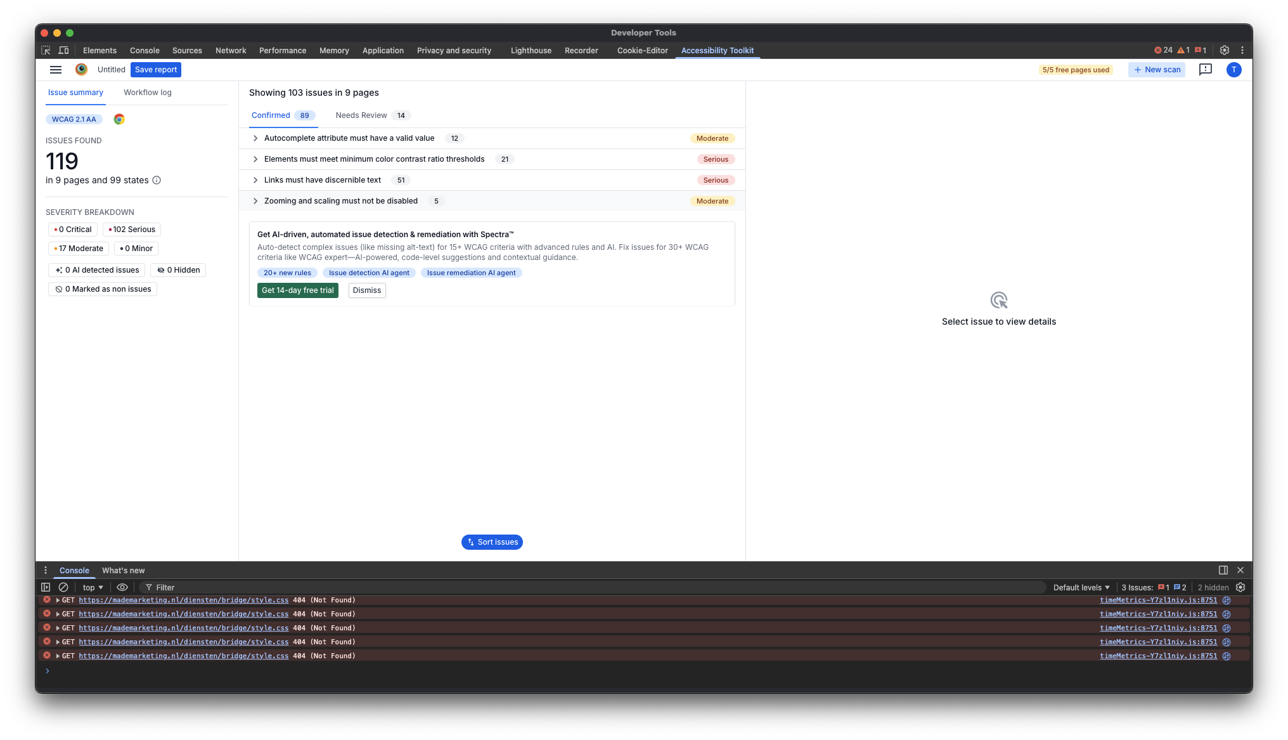1288x740 pixels.
Task: Toggle the device toolbar icon
Action: pyautogui.click(x=64, y=50)
